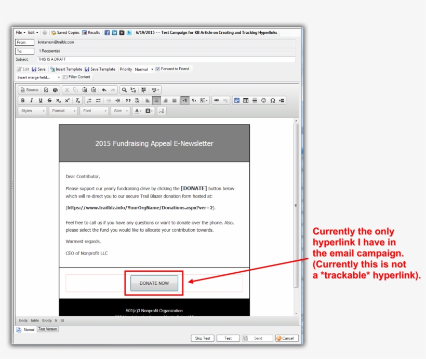
Task: Open the Font dropdown
Action: click(94, 111)
